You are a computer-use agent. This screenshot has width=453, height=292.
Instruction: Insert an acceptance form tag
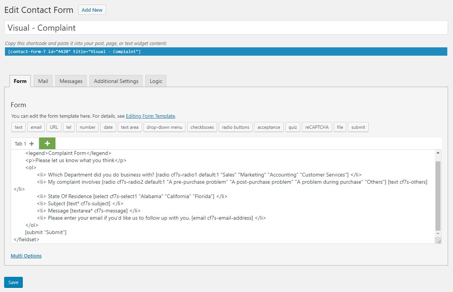click(x=268, y=127)
